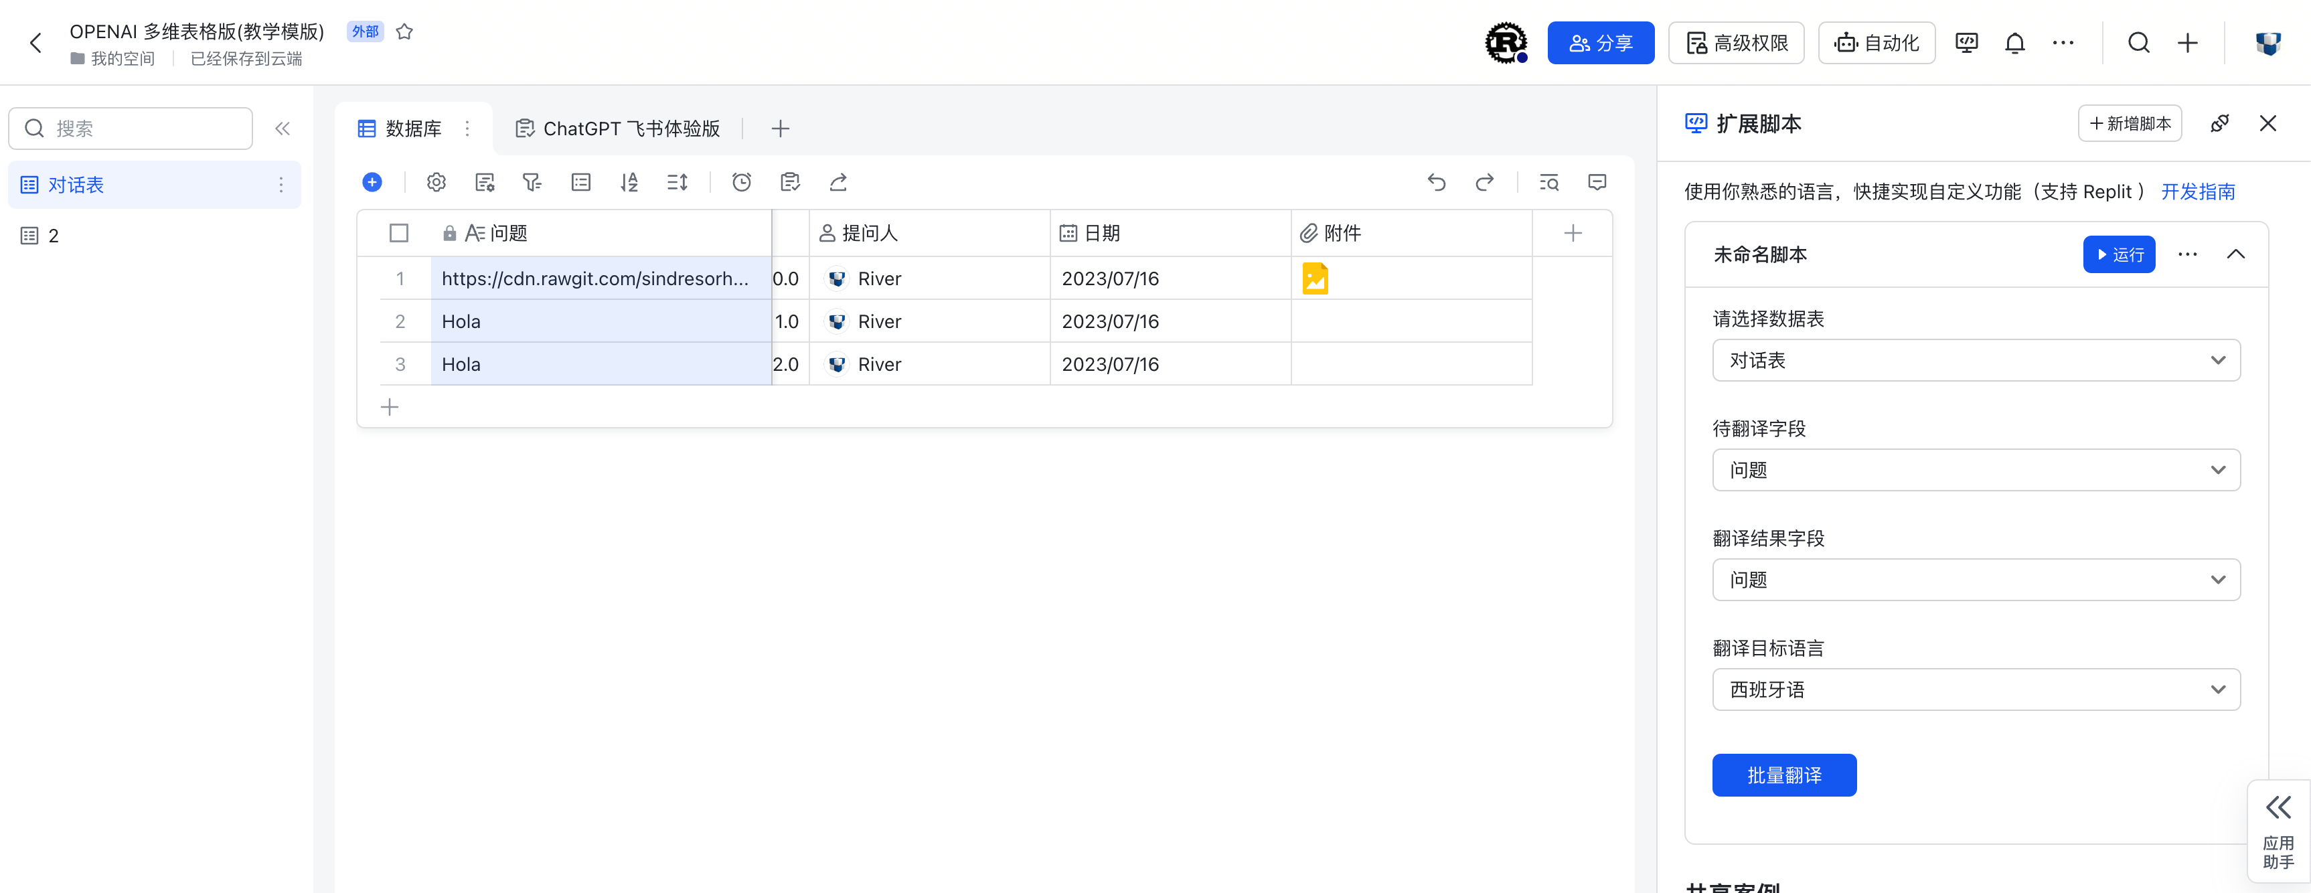The width and height of the screenshot is (2311, 893).
Task: Open the comments icon above the table
Action: coord(1598,182)
